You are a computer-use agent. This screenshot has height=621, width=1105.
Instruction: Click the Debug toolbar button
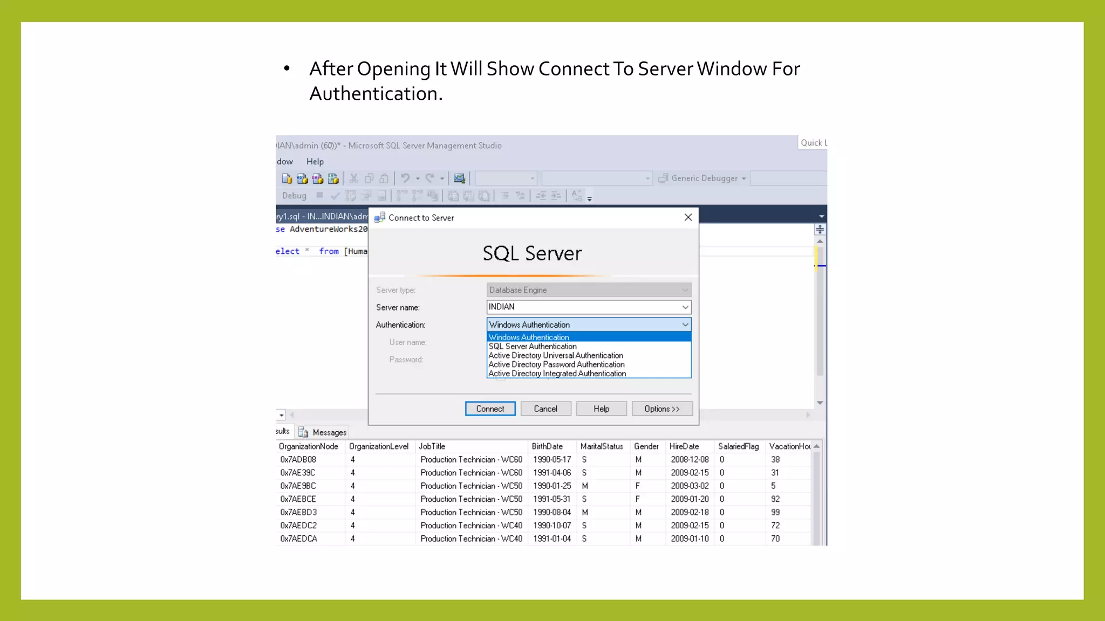294,196
